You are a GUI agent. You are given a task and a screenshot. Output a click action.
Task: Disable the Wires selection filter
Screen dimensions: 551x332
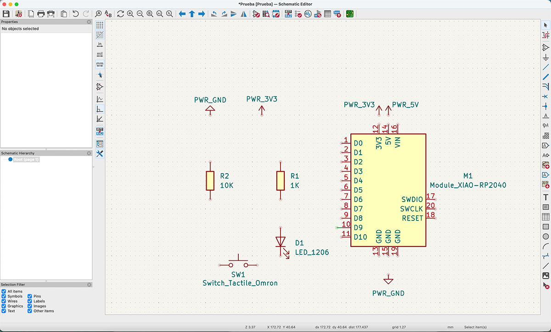tap(4, 301)
